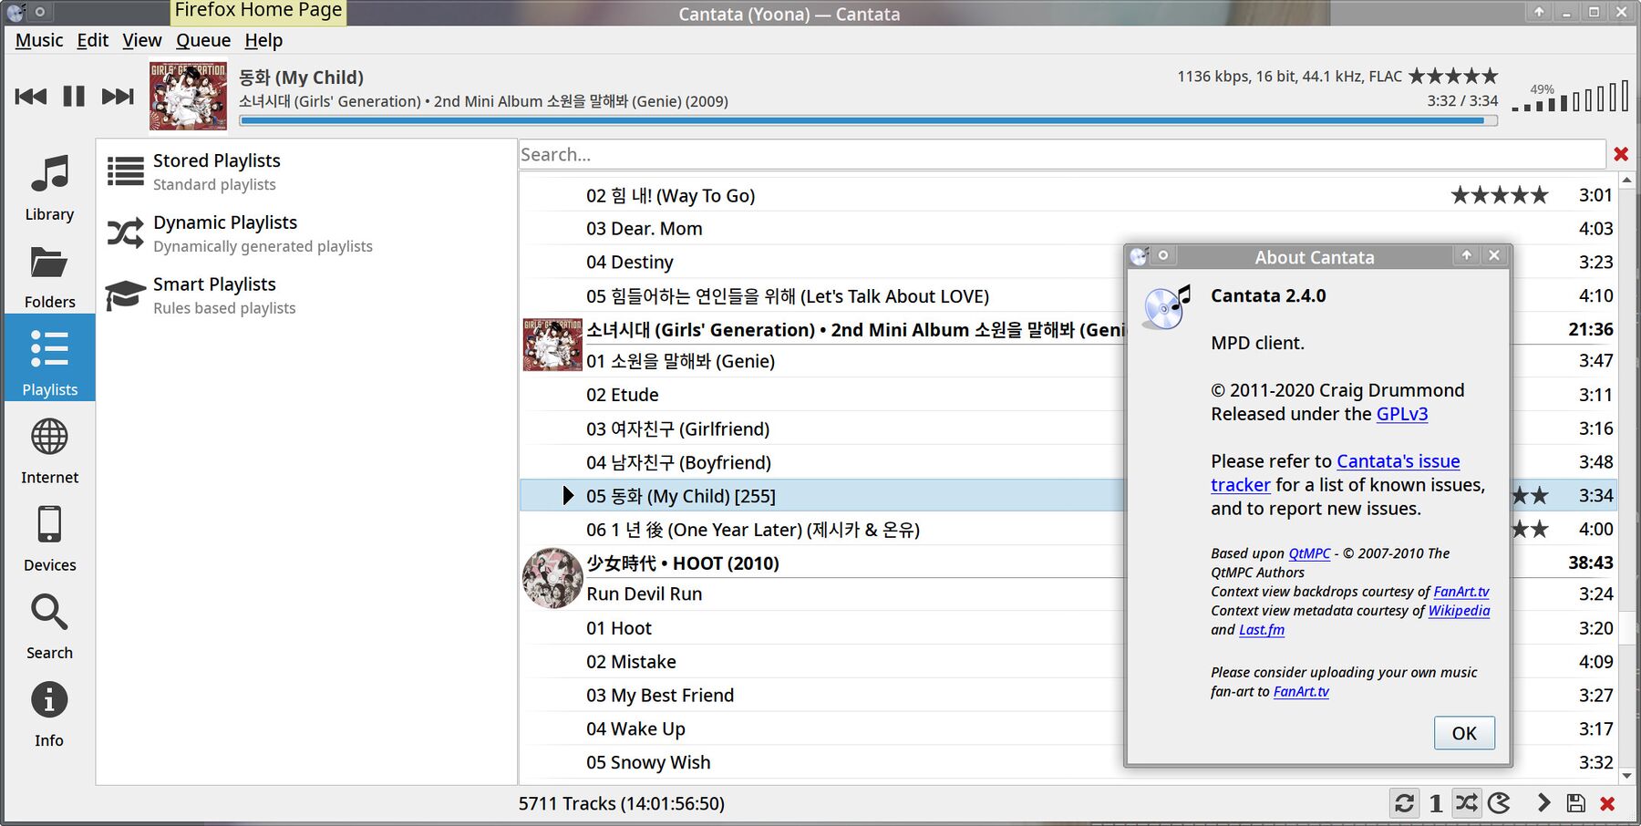The image size is (1641, 826).
Task: Open FanArt.tv link after 'fan-art to'
Action: [x=1301, y=692]
